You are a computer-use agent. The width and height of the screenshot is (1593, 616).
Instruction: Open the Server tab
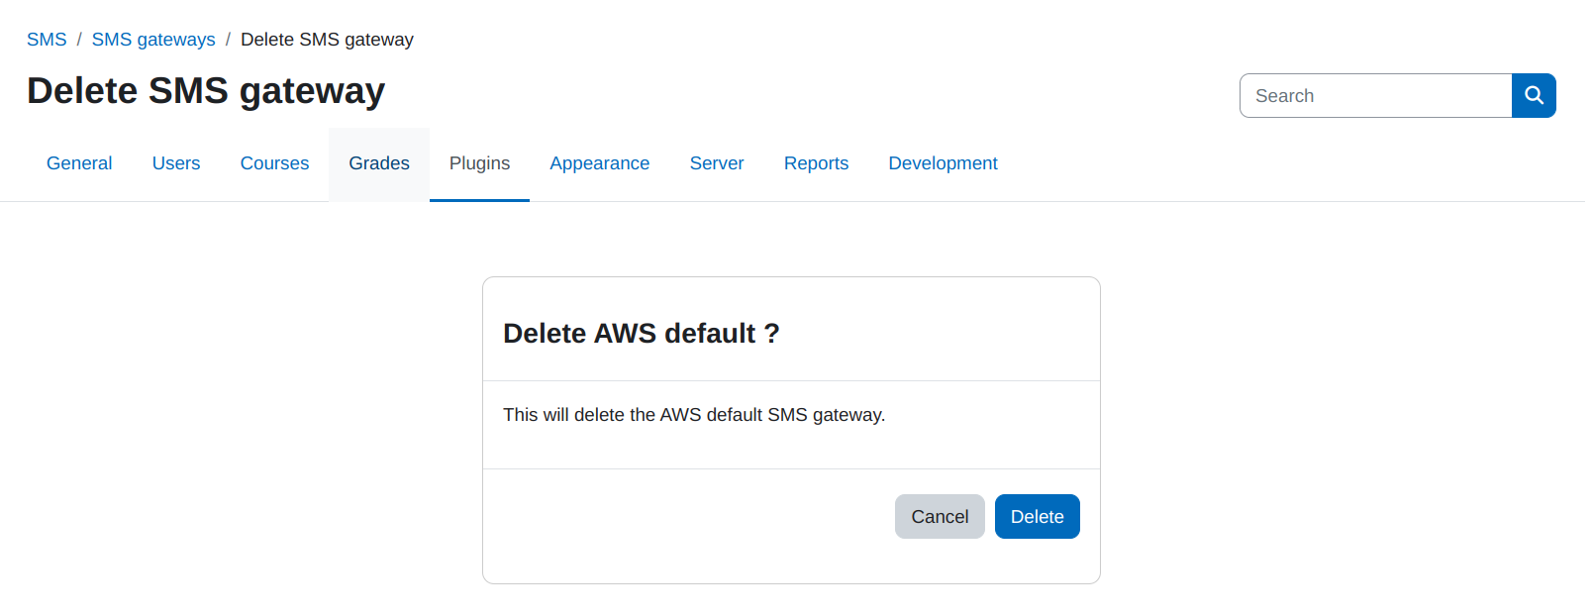pos(717,163)
